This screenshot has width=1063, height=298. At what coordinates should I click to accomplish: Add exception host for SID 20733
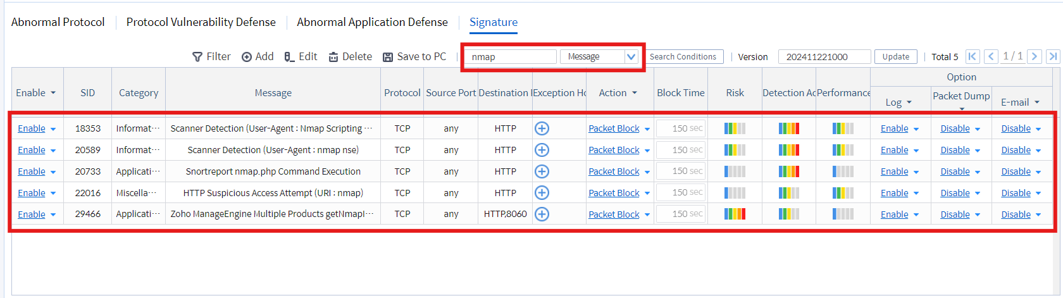(542, 171)
